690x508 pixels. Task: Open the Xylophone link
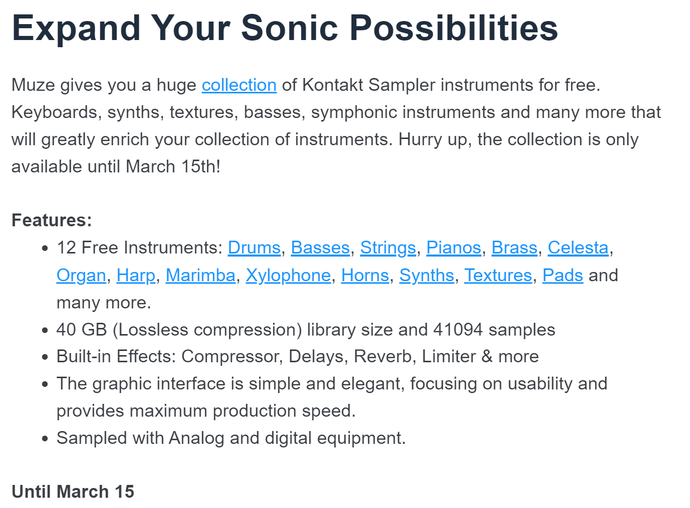tap(288, 276)
